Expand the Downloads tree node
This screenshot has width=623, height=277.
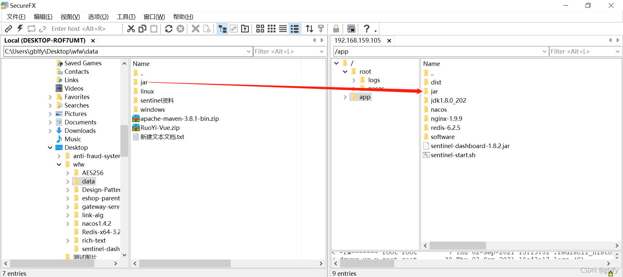(50, 131)
